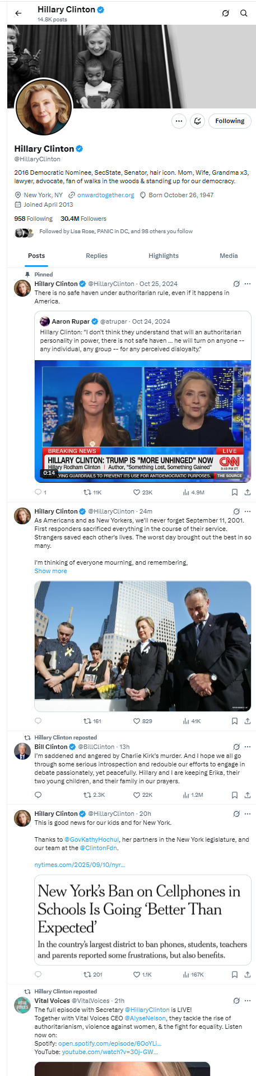Reply to the post about the New York cellphone ban
This screenshot has width=256, height=1076.
(x=38, y=974)
